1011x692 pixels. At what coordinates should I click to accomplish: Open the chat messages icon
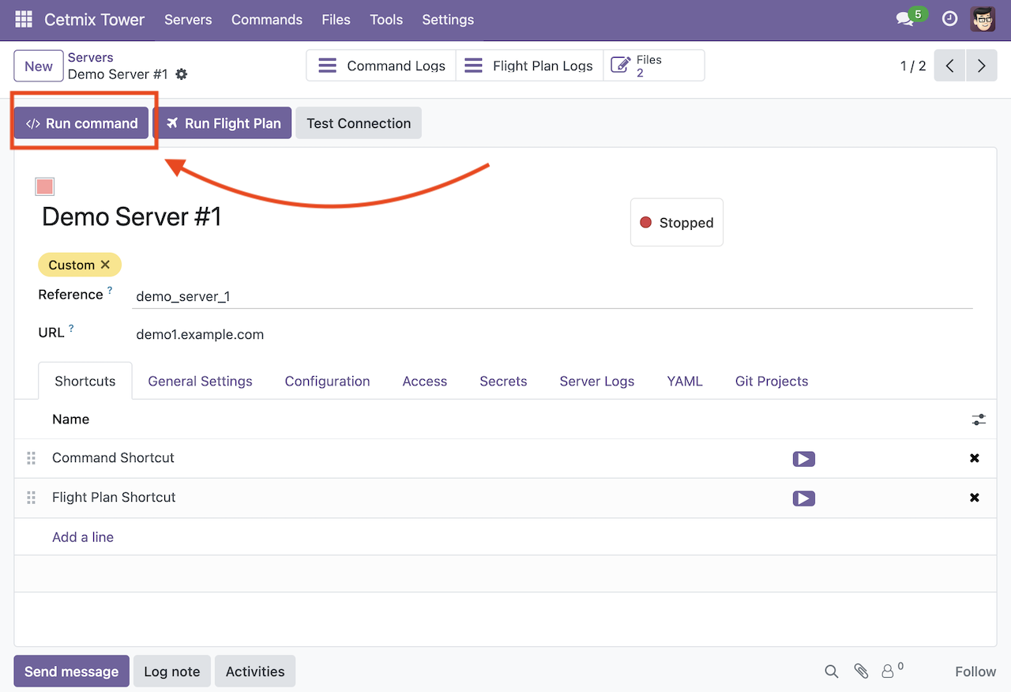[905, 20]
